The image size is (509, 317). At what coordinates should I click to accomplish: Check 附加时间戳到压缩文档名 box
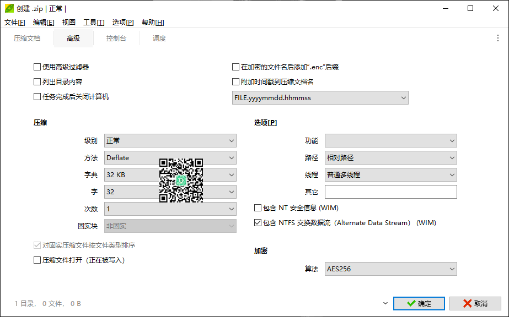[x=236, y=82]
